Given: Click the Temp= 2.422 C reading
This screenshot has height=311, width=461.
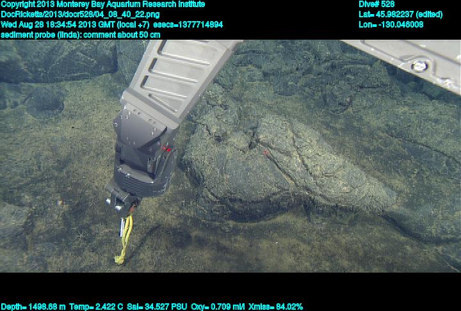Looking at the screenshot, I should 96,307.
